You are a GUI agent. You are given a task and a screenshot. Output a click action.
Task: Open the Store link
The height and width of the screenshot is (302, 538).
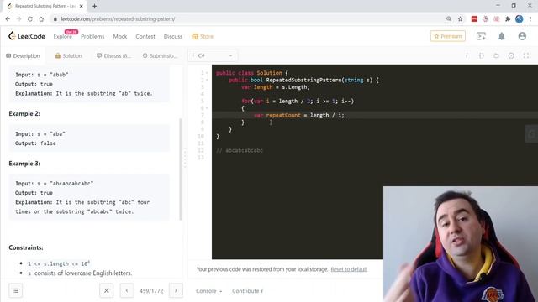pos(203,36)
